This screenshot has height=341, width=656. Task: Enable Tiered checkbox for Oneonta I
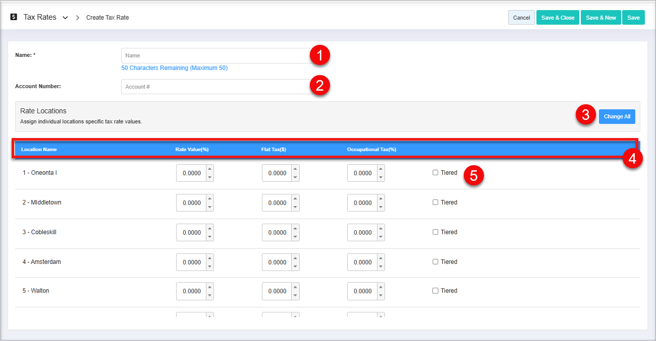(x=435, y=173)
